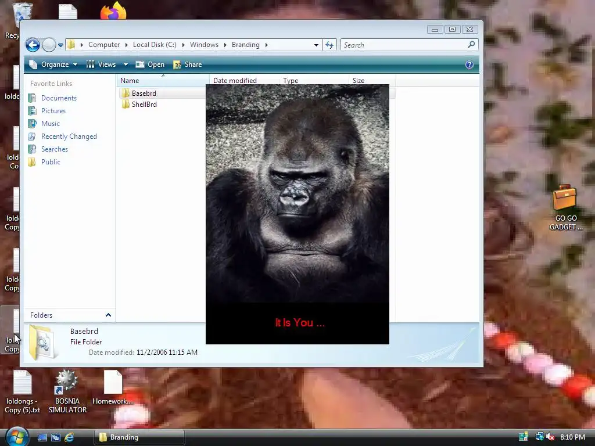Click the greyed Forward navigation button
Viewport: 595px width, 446px height.
[x=49, y=45]
